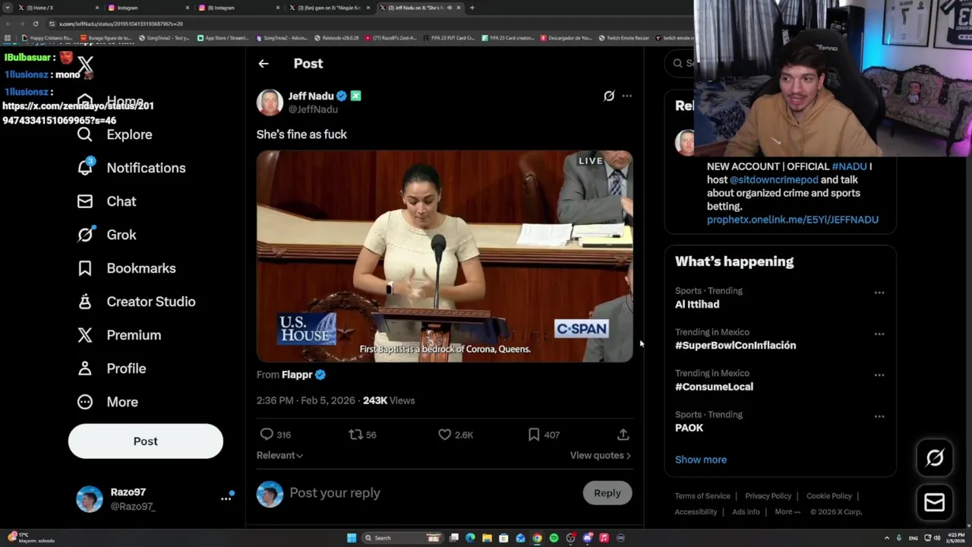
Task: Open Spotify from the taskbar
Action: click(x=554, y=538)
